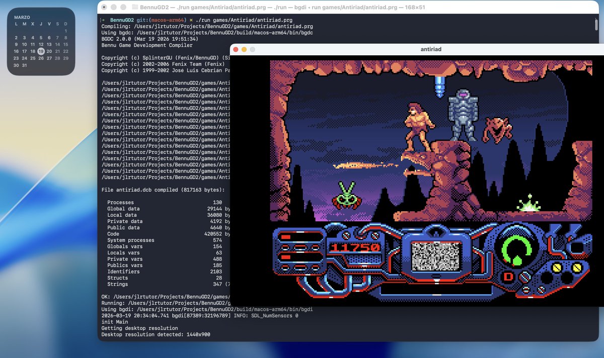Click the "Identifiers 2103" stats row

(165, 272)
